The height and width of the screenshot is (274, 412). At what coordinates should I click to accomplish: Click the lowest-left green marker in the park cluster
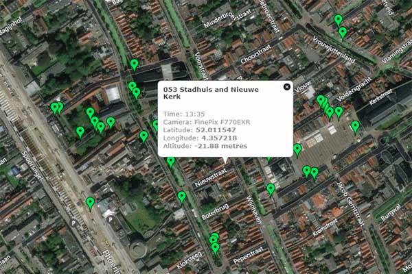click(x=80, y=132)
